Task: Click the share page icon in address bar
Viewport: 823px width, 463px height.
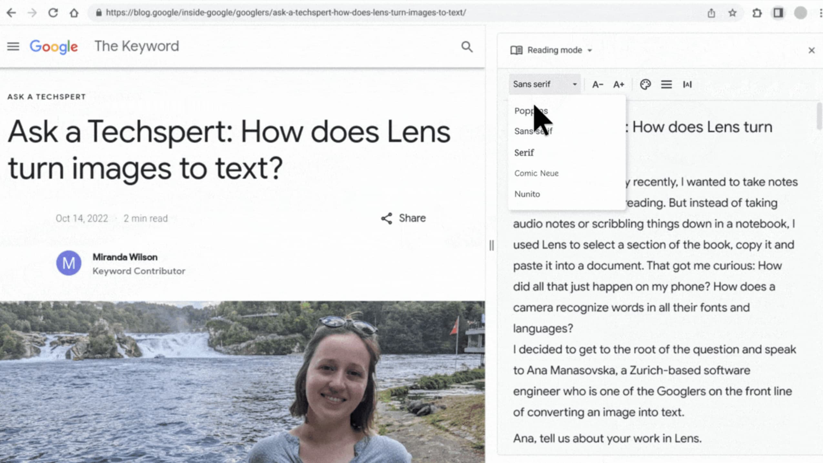Action: (x=711, y=13)
